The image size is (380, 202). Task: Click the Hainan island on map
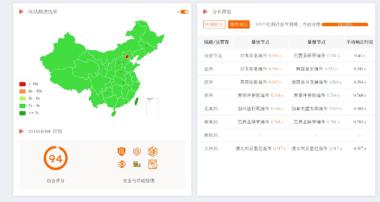coord(114,114)
